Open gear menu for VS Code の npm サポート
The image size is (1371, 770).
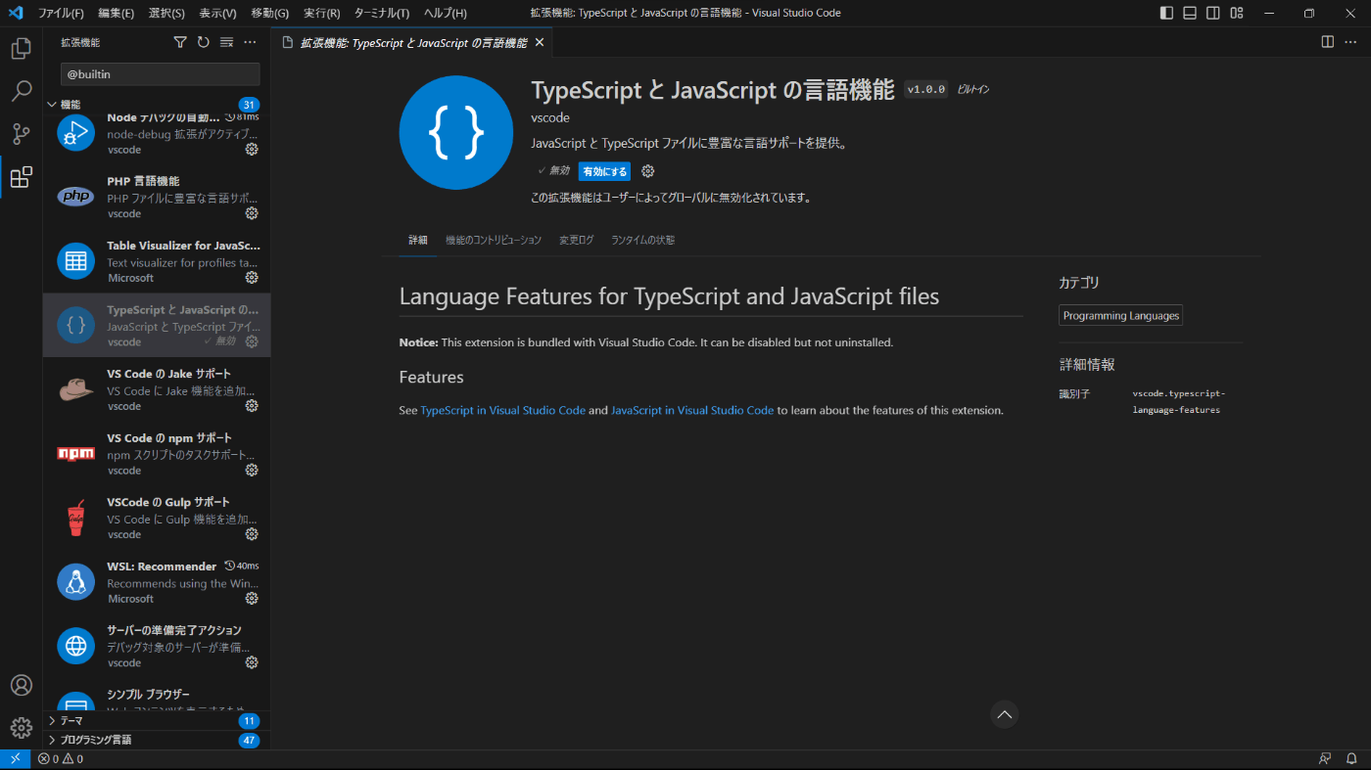tap(252, 471)
